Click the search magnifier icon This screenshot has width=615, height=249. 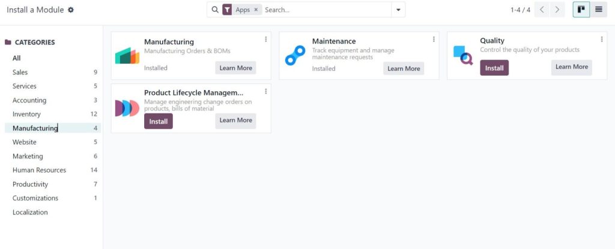point(215,10)
